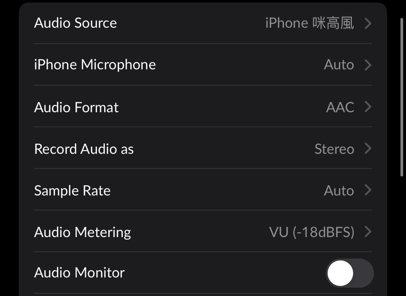This screenshot has height=296, width=406.
Task: Toggle the Audio Monitor switch
Action: 350,273
